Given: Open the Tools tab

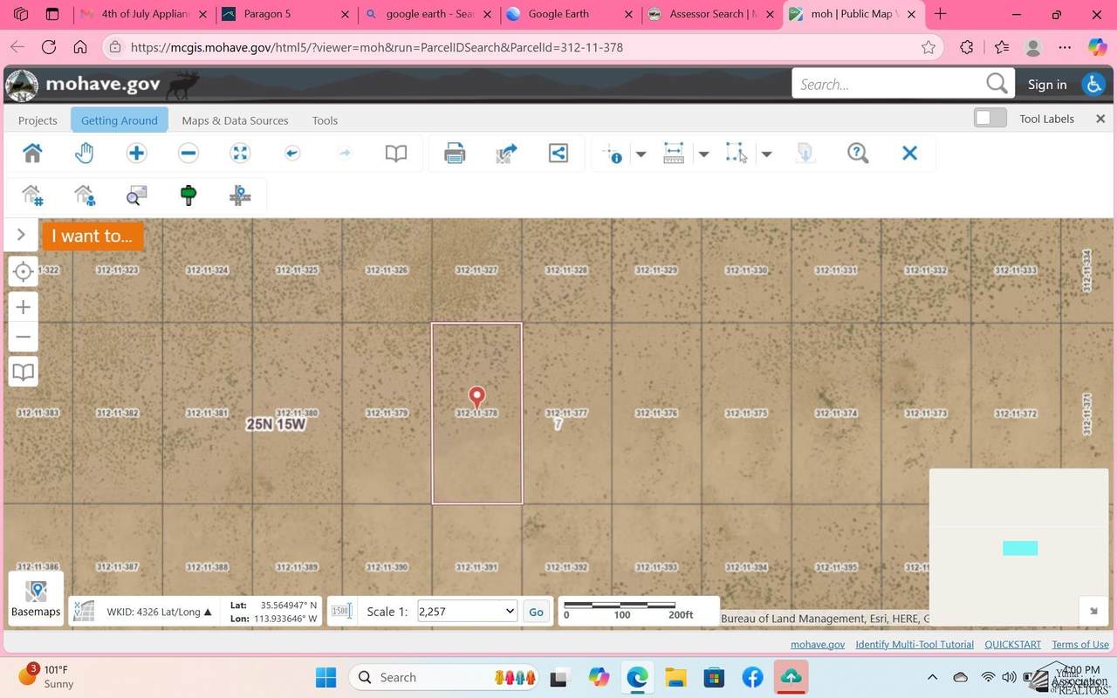Looking at the screenshot, I should coord(325,120).
